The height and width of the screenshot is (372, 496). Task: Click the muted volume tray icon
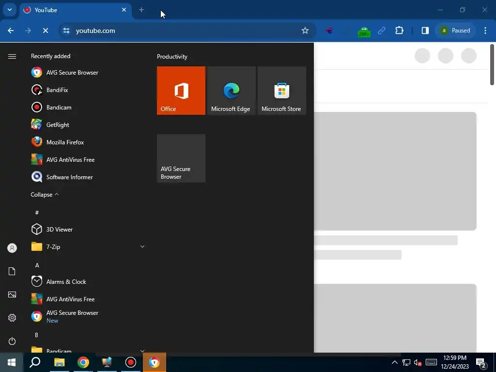pos(418,362)
